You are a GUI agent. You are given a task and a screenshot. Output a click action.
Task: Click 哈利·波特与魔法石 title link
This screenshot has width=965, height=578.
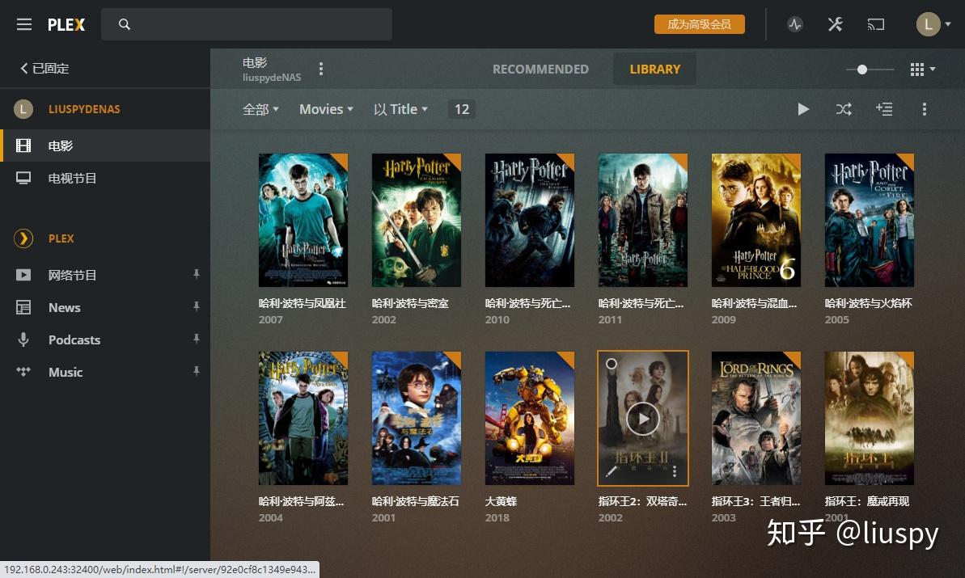point(416,501)
